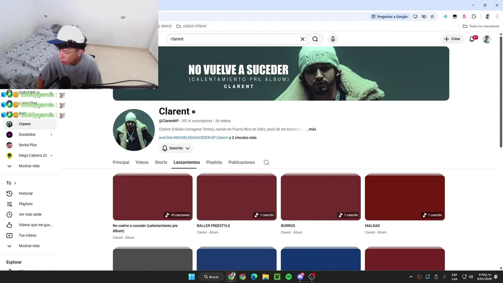Click the BURROS title link

(x=288, y=226)
